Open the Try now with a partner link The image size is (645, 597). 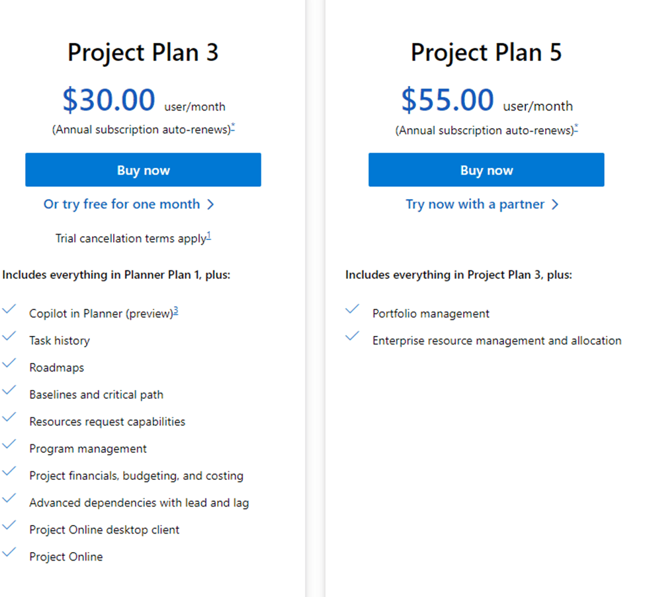click(x=477, y=204)
